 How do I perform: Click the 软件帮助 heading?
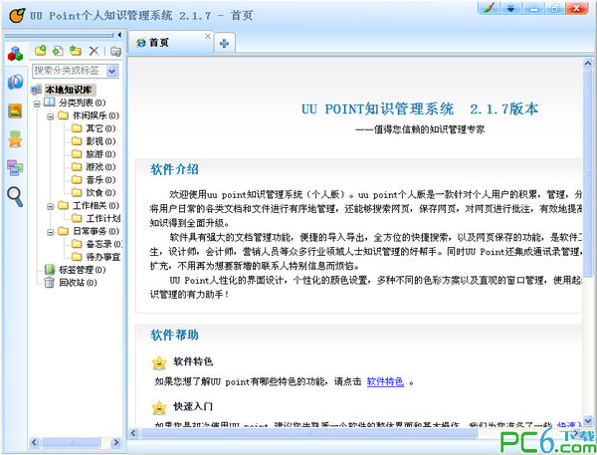174,335
